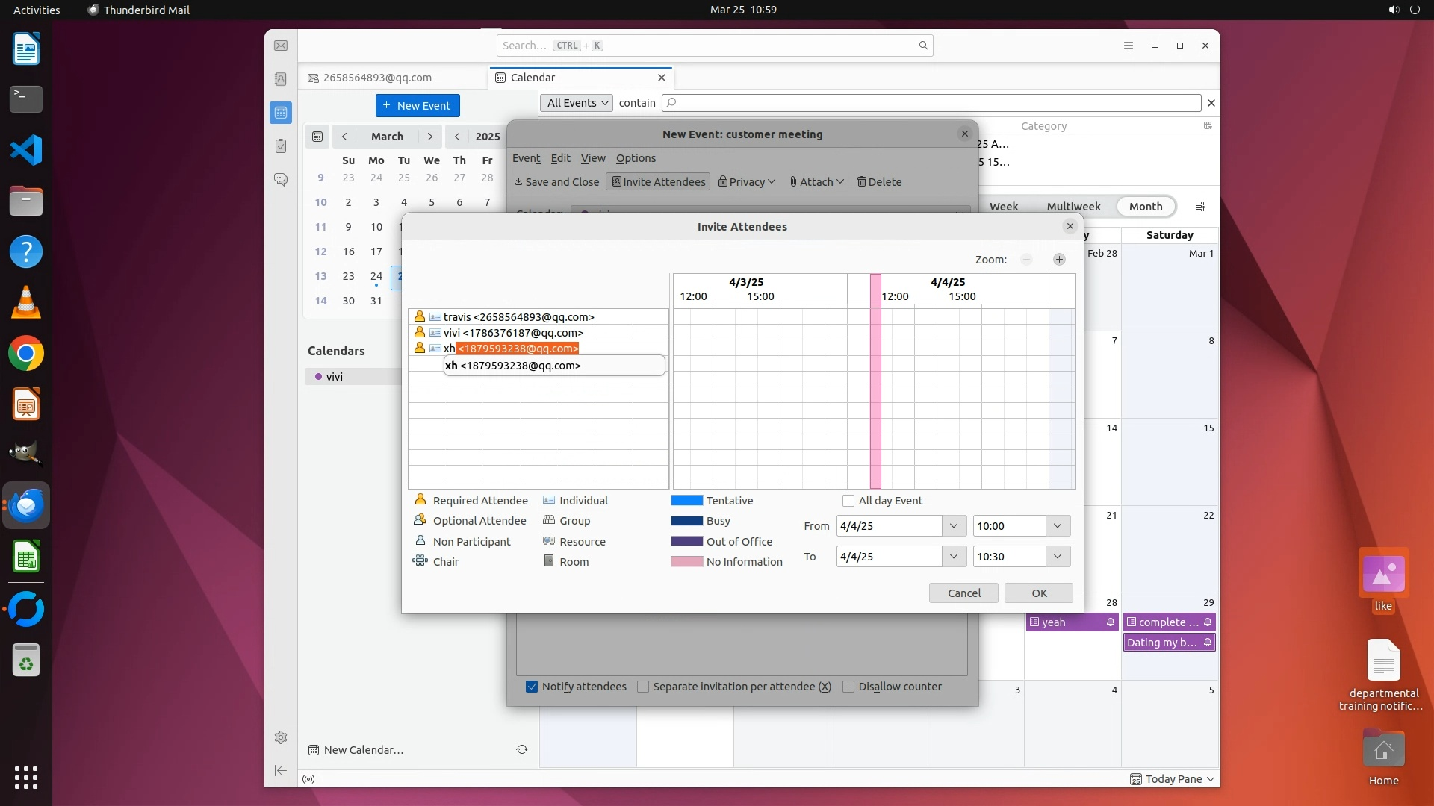Screen dimensions: 1434x806
Task: Open the To time 10:30 dropdown
Action: pyautogui.click(x=1058, y=557)
